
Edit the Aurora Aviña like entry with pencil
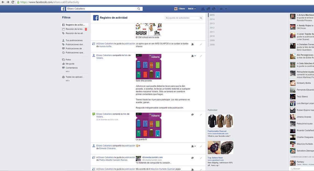[x=201, y=44]
